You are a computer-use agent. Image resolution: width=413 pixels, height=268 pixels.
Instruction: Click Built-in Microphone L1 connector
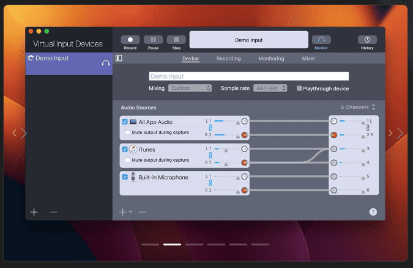[244, 176]
